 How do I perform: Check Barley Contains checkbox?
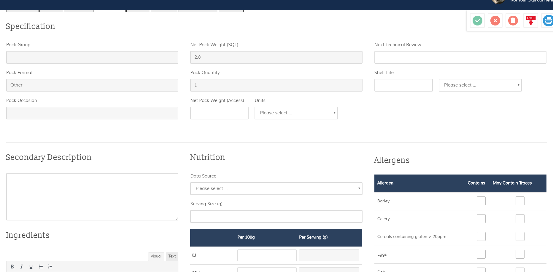tap(481, 201)
